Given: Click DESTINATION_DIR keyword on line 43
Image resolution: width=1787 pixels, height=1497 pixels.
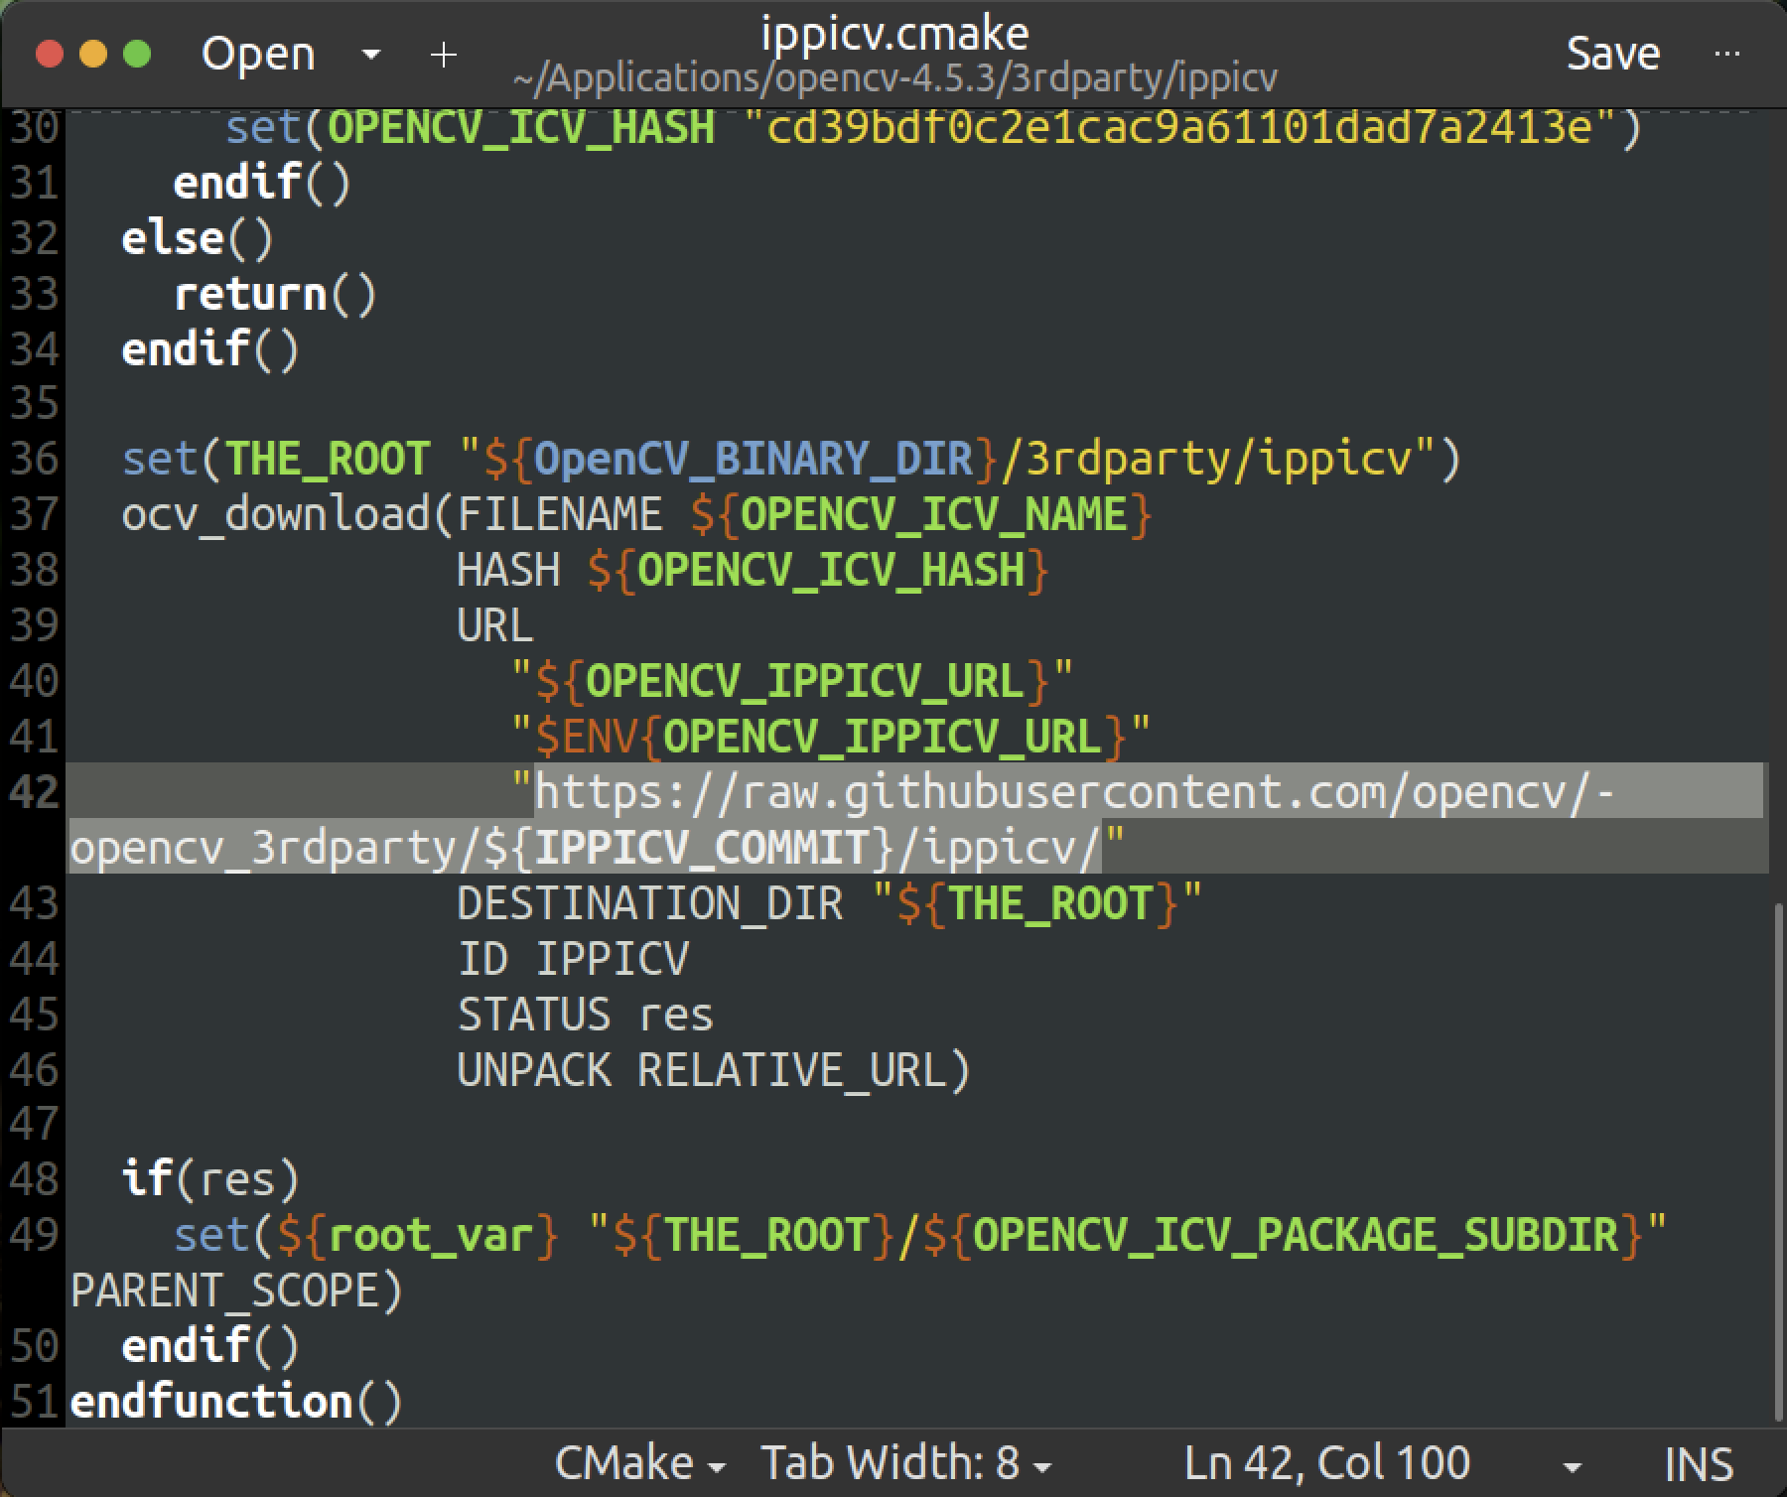Looking at the screenshot, I should point(649,902).
